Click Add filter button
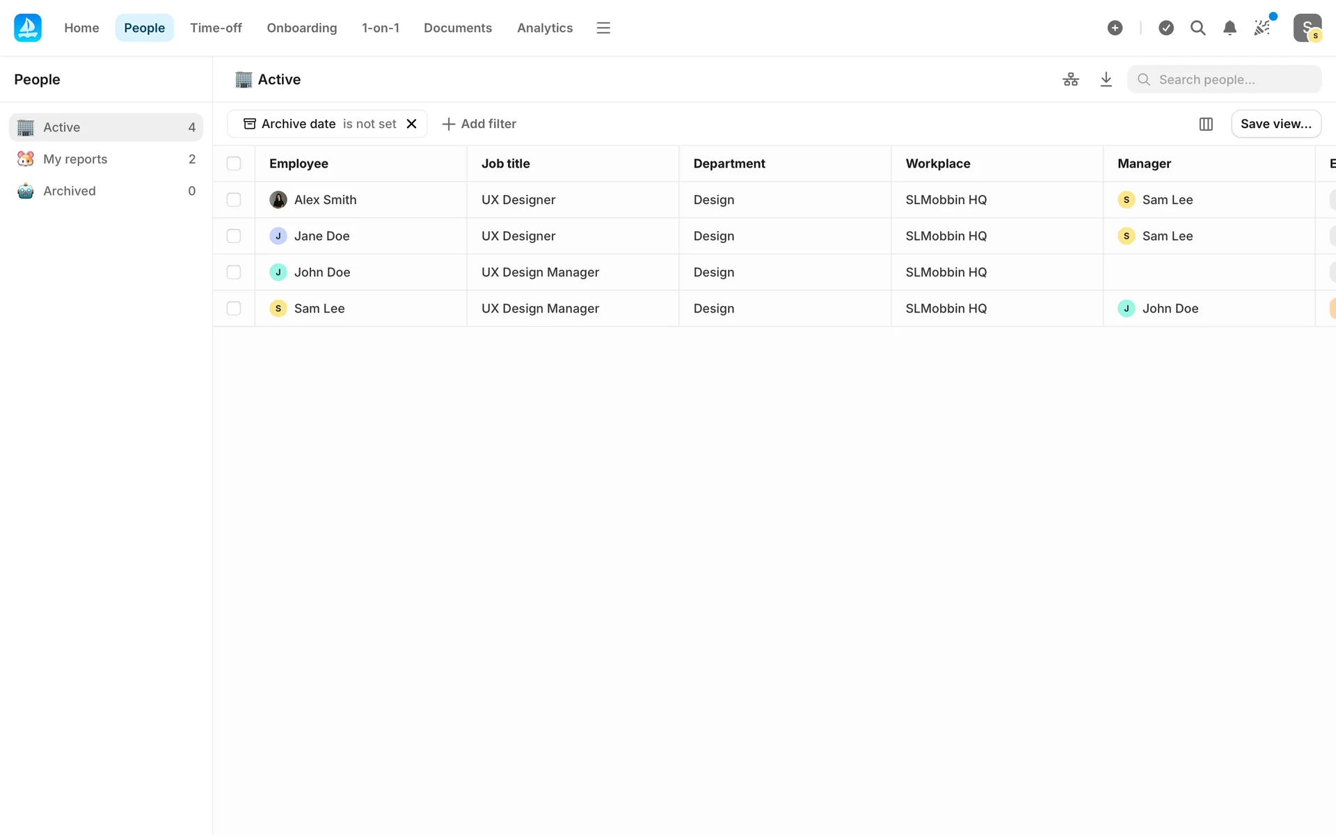The width and height of the screenshot is (1336, 835). point(479,124)
